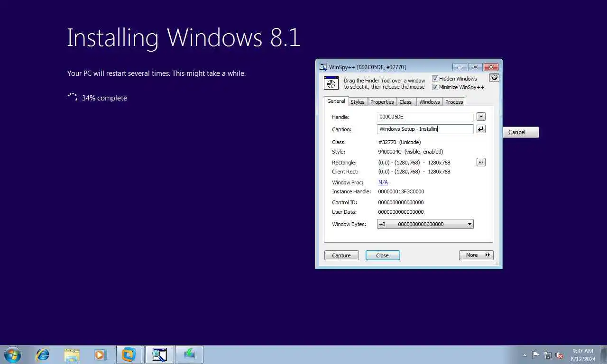Click the muted volume tray icon
607x364 pixels.
coord(559,355)
